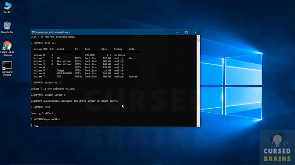
Task: Click the 'Boot' info text
Action: pos(132,58)
